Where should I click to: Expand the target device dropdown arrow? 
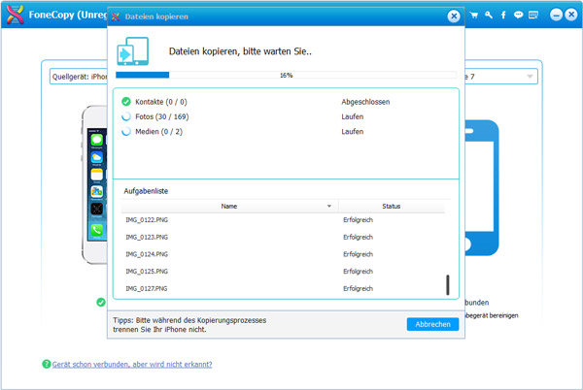click(531, 76)
